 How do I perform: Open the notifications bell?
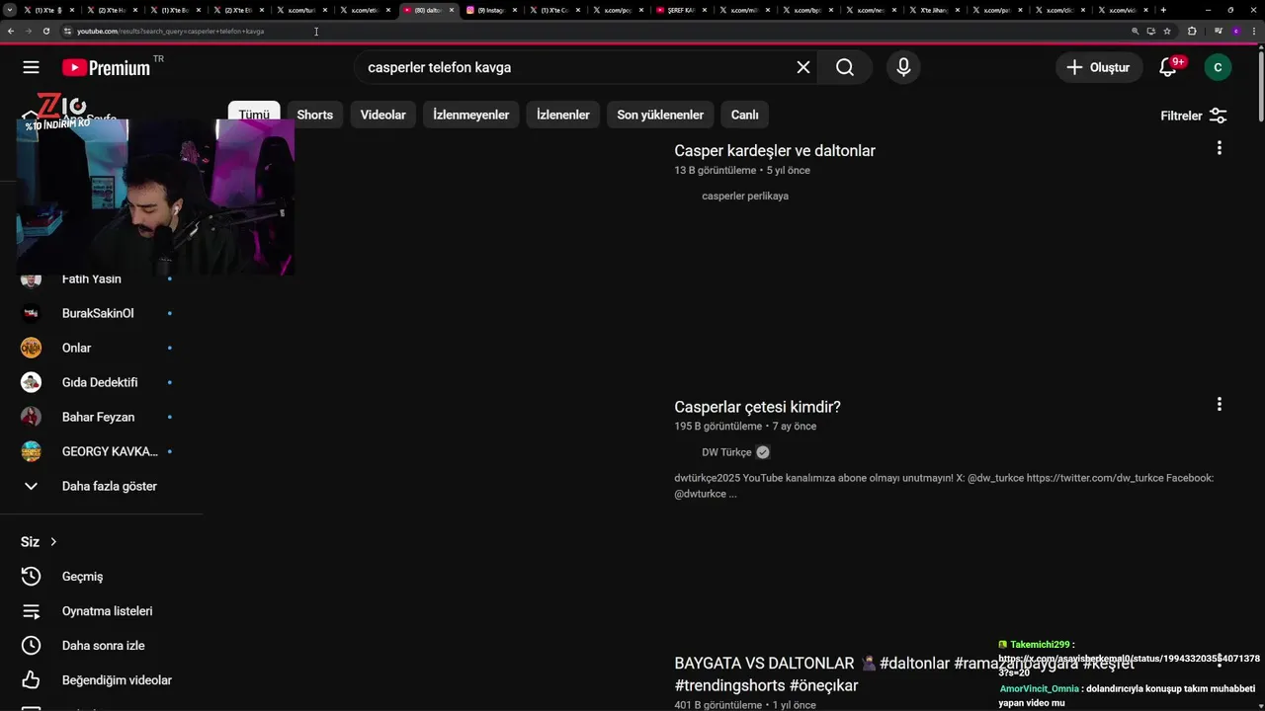pos(1168,67)
